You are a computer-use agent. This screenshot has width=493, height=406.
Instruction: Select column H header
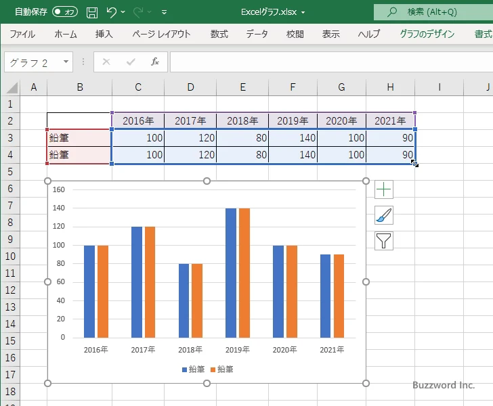pos(390,87)
